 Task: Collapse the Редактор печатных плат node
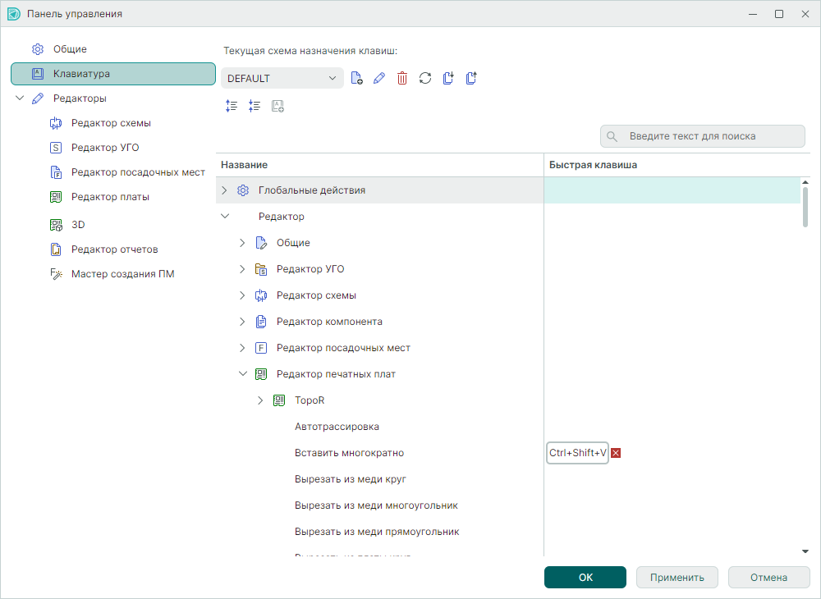click(242, 374)
